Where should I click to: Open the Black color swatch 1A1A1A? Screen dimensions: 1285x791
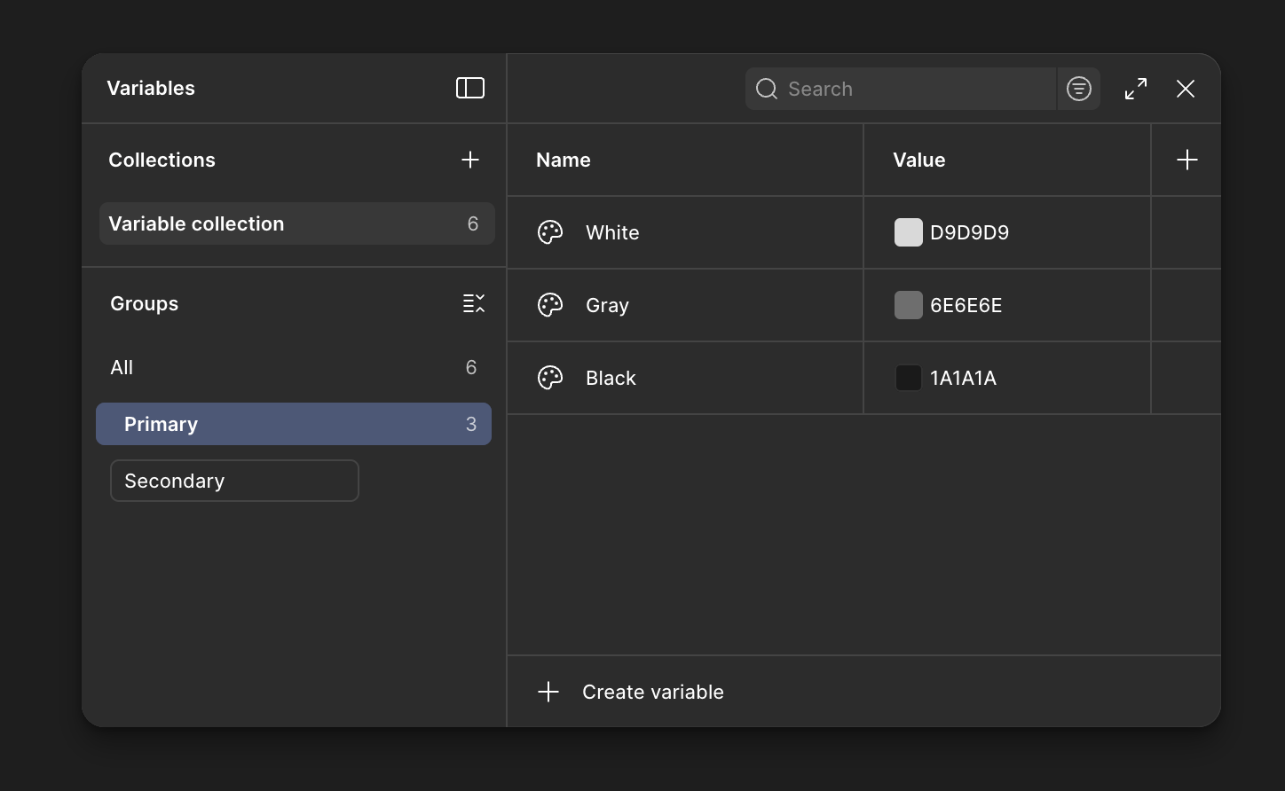(x=908, y=378)
